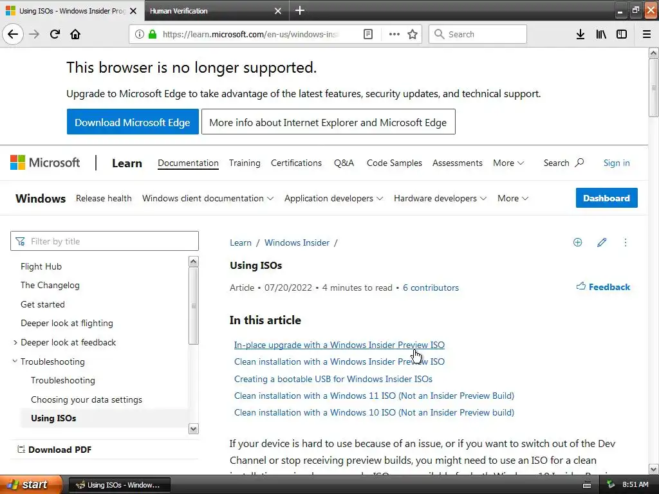Close the Using ISOs tab
The width and height of the screenshot is (659, 494).
133,11
